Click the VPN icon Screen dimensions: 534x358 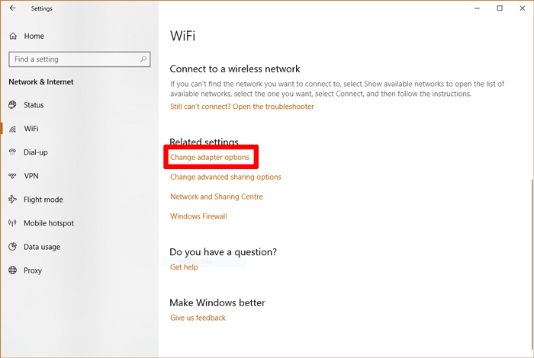13,176
